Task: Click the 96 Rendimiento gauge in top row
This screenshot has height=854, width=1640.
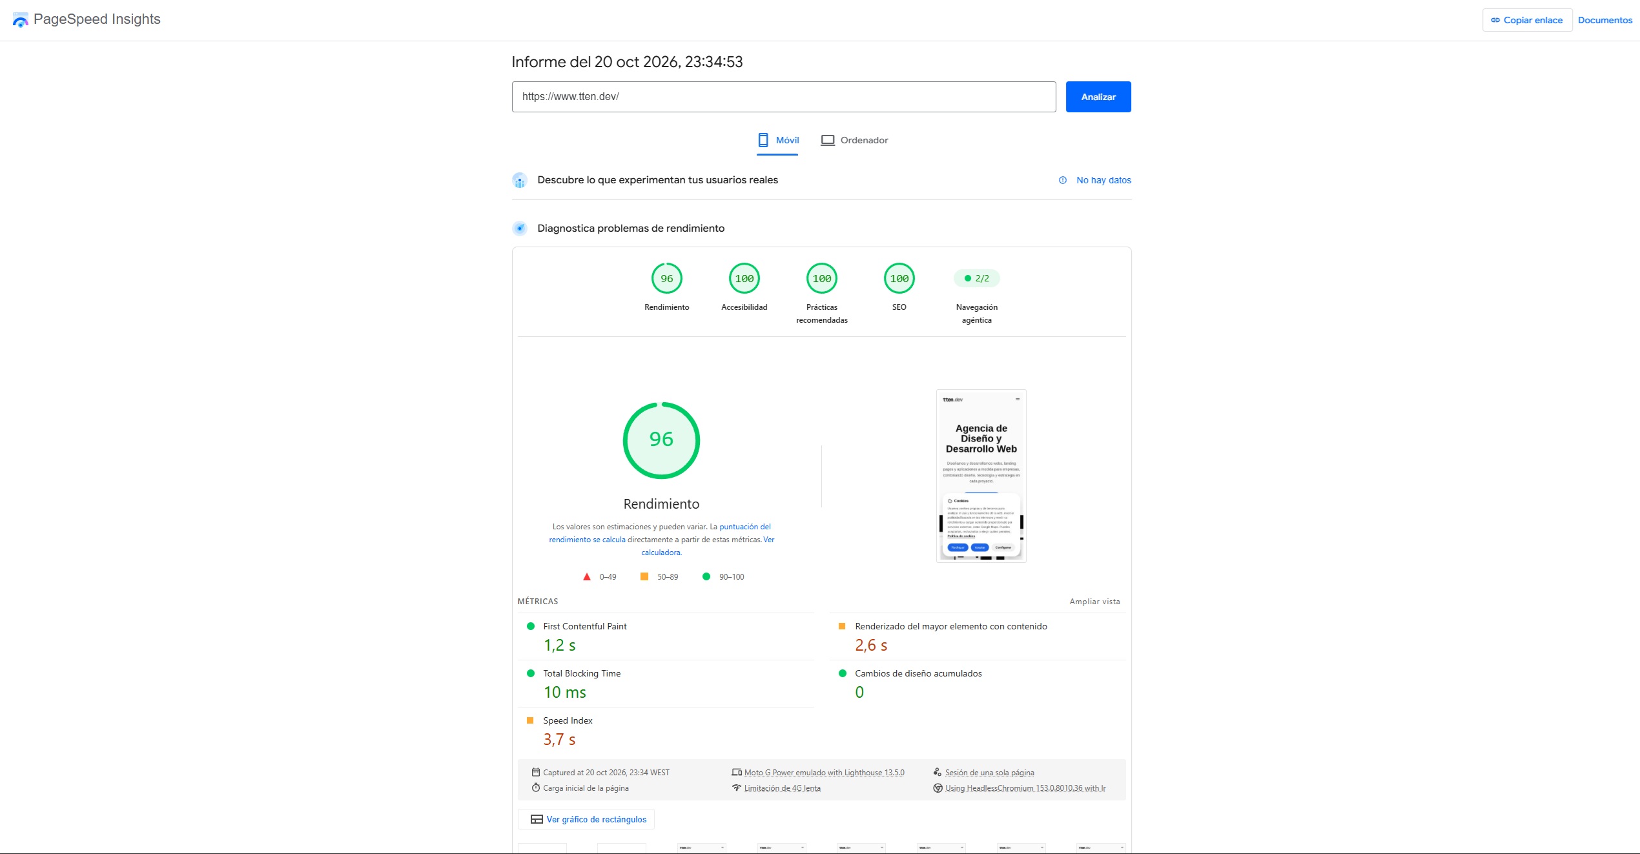Action: pyautogui.click(x=667, y=279)
